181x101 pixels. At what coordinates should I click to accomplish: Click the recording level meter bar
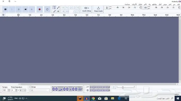point(126,8)
